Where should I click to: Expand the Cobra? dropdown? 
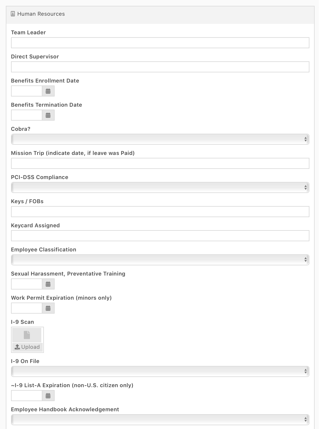[x=160, y=139]
